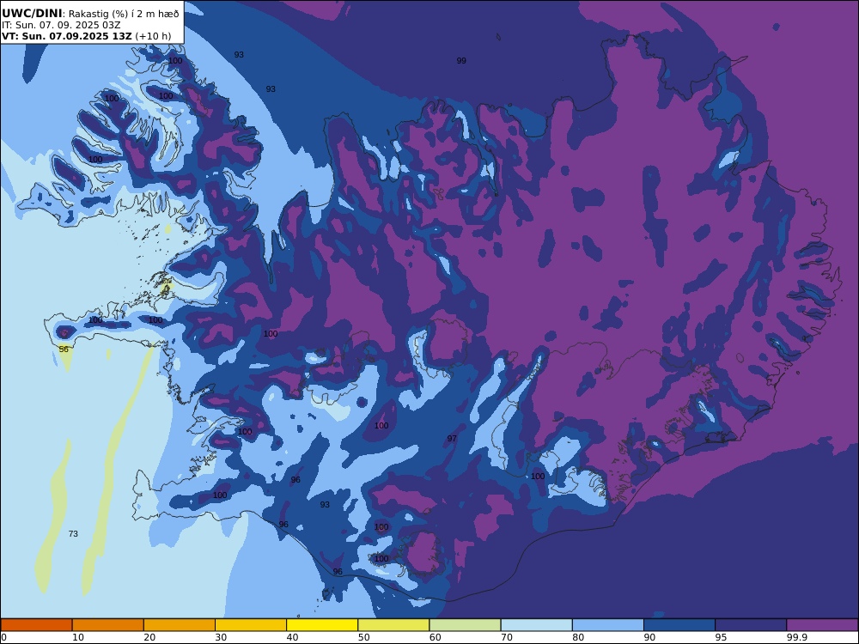Pick the 50–60 pale yellow legend swatch
This screenshot has width=859, height=644.
(x=394, y=625)
